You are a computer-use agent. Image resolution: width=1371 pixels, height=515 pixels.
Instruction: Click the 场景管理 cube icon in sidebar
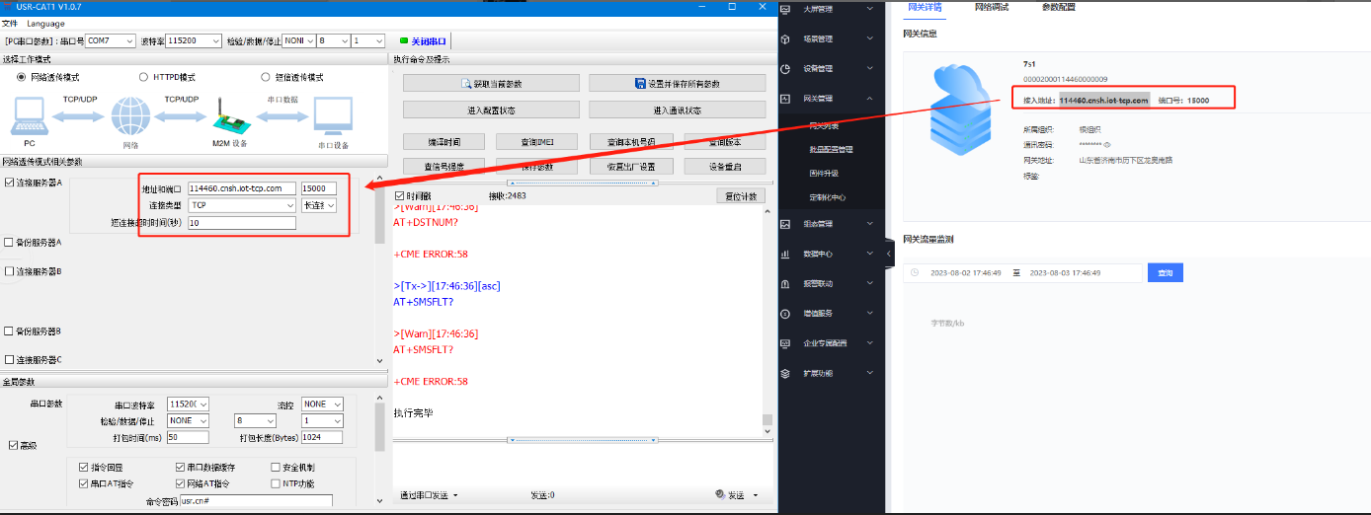pos(785,39)
